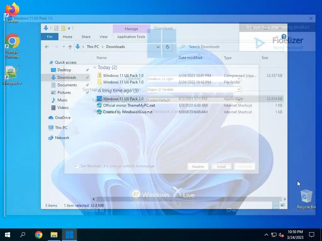322x241 pixels.
Task: Click the Back arrow in File Explorer
Action: 47,47
